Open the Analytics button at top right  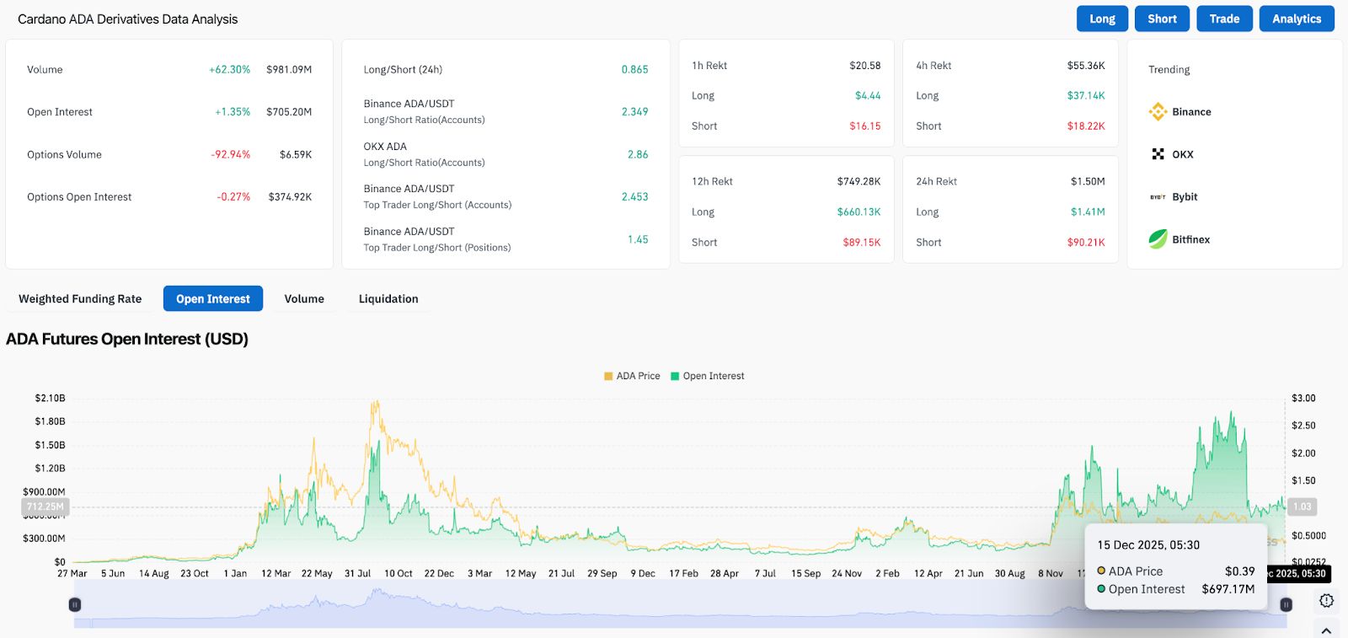point(1297,19)
